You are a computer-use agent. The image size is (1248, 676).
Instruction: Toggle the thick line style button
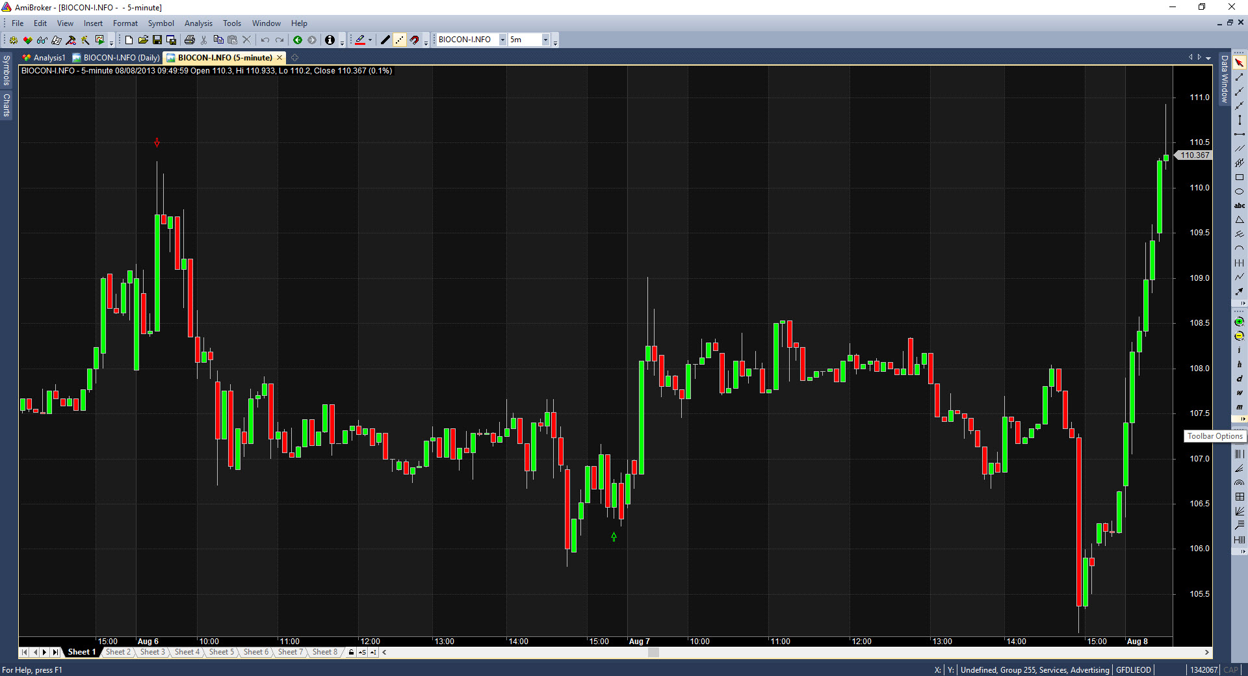point(385,40)
